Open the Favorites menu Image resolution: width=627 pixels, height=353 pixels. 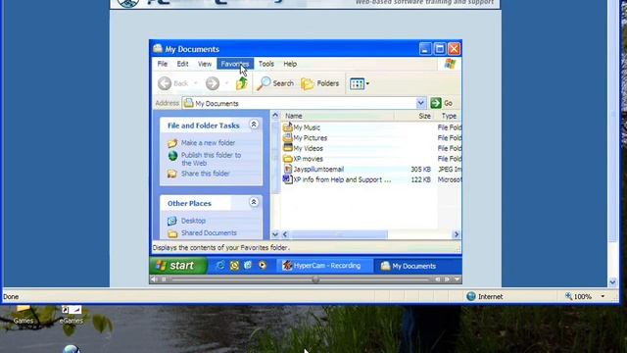click(235, 64)
